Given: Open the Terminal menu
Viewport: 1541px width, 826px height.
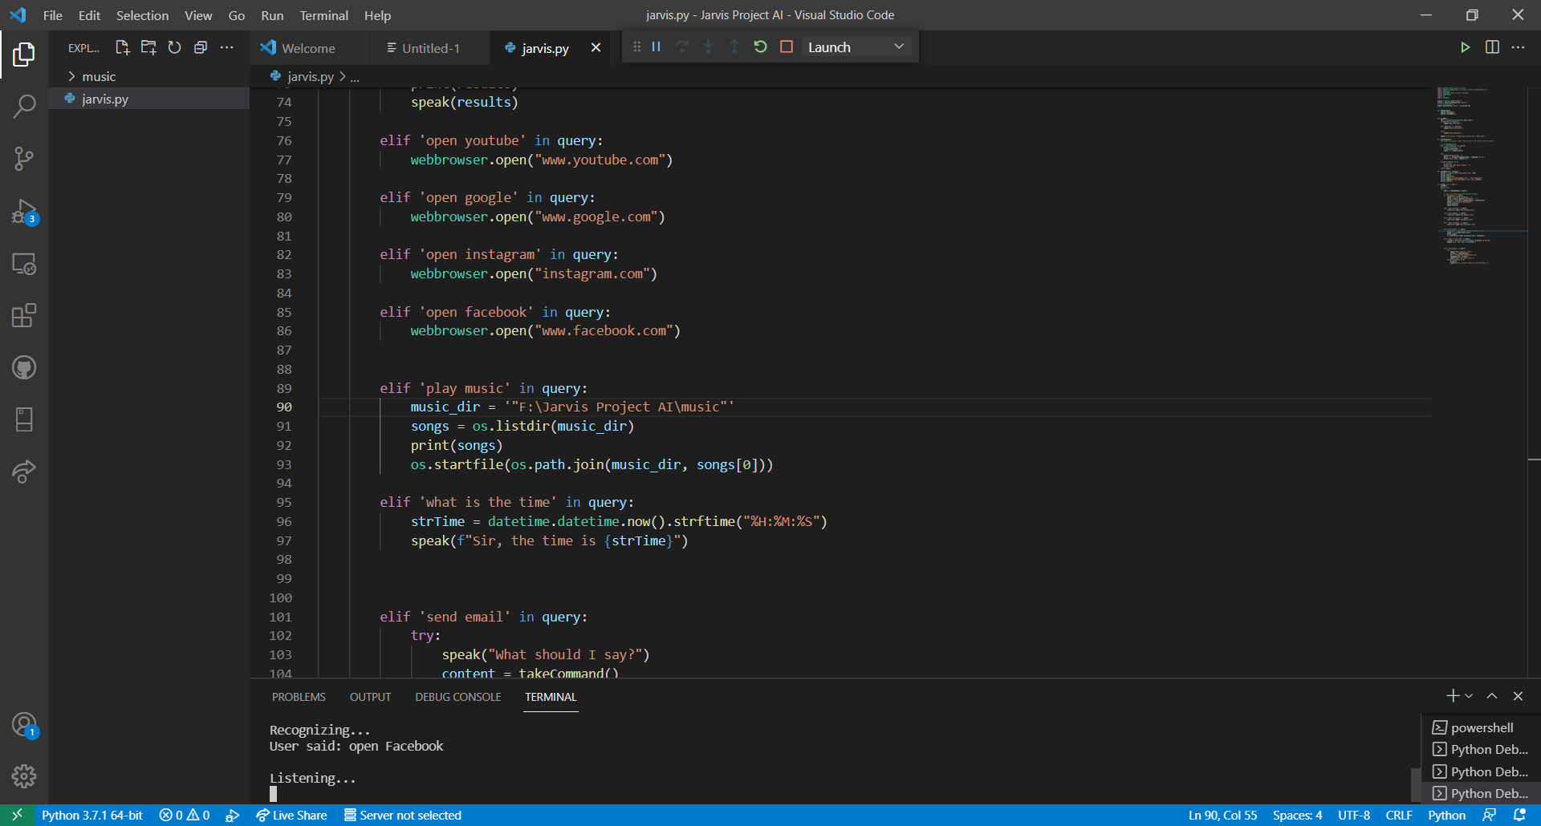Looking at the screenshot, I should point(323,15).
